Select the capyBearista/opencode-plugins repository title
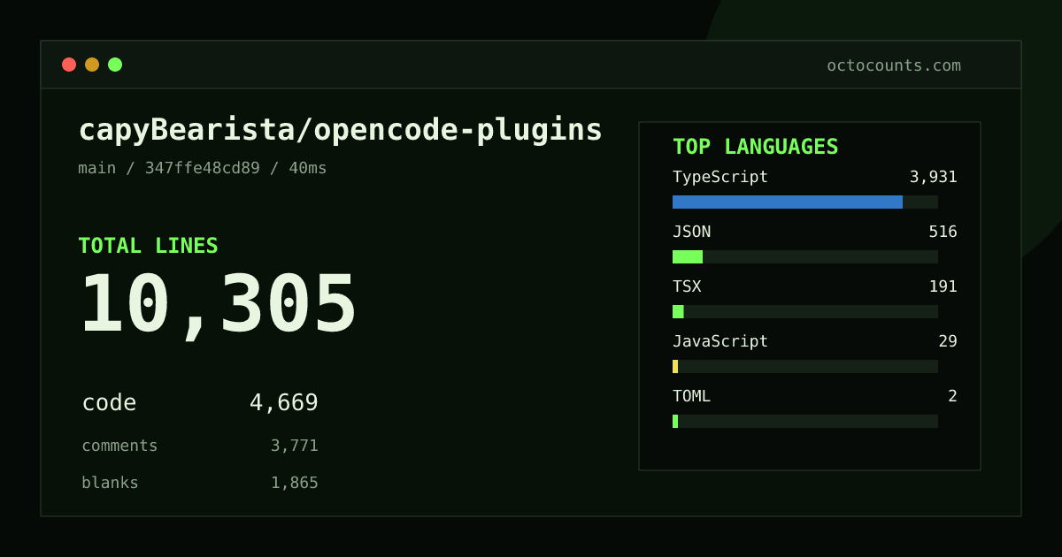Screen dimensions: 1062x557 pyautogui.click(x=341, y=130)
